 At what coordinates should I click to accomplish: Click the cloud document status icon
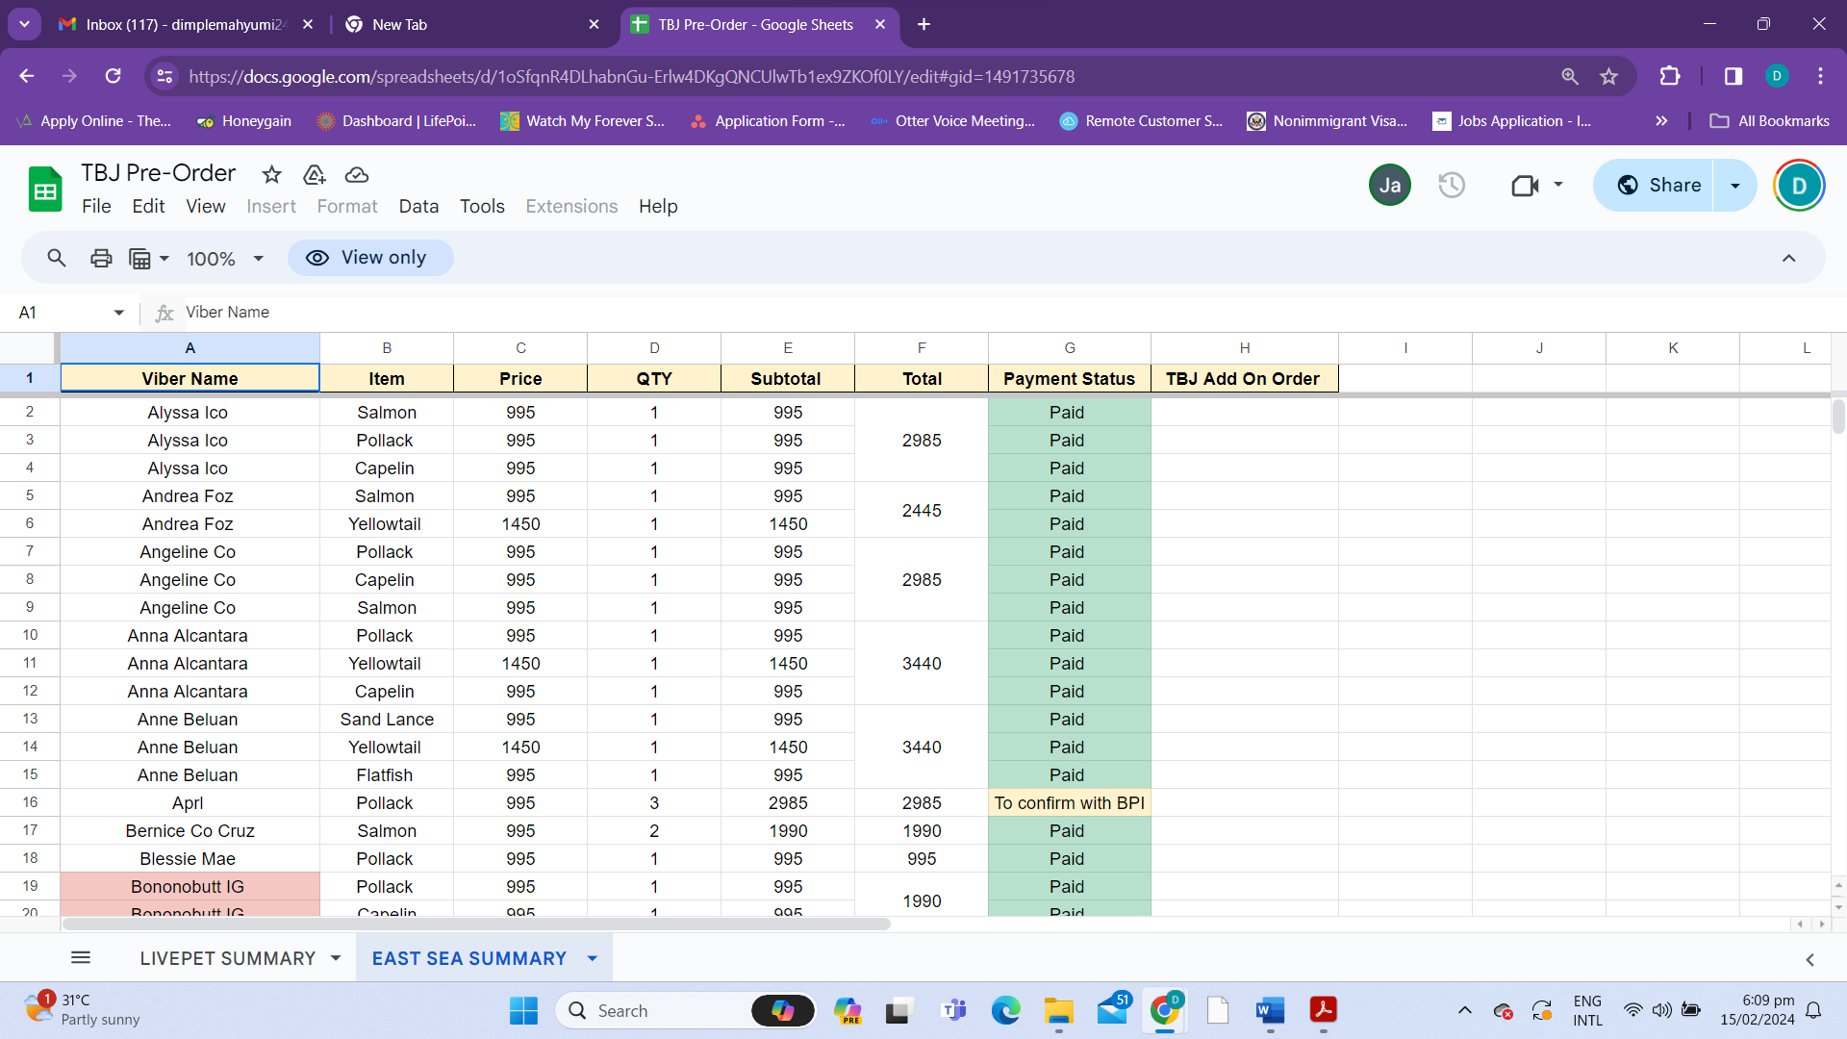357,174
